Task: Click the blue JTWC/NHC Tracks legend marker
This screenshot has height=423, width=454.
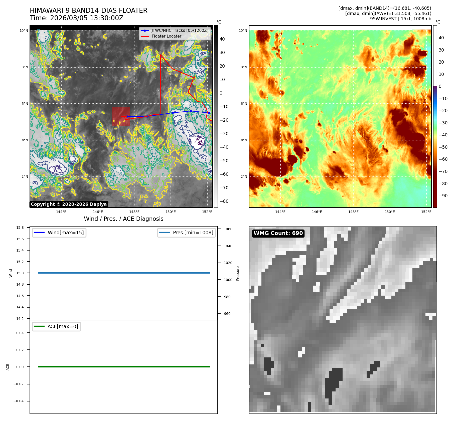Action: point(145,31)
